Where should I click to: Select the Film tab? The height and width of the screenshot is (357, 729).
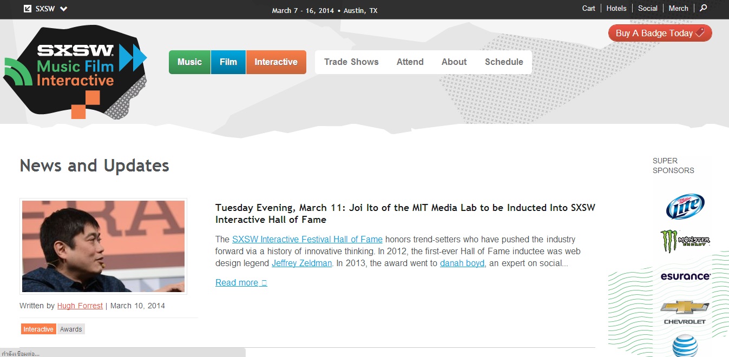pyautogui.click(x=228, y=62)
